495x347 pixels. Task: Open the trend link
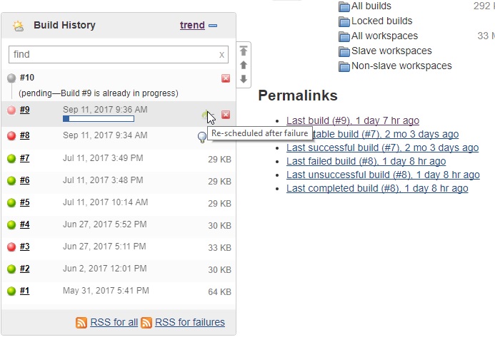pos(192,26)
